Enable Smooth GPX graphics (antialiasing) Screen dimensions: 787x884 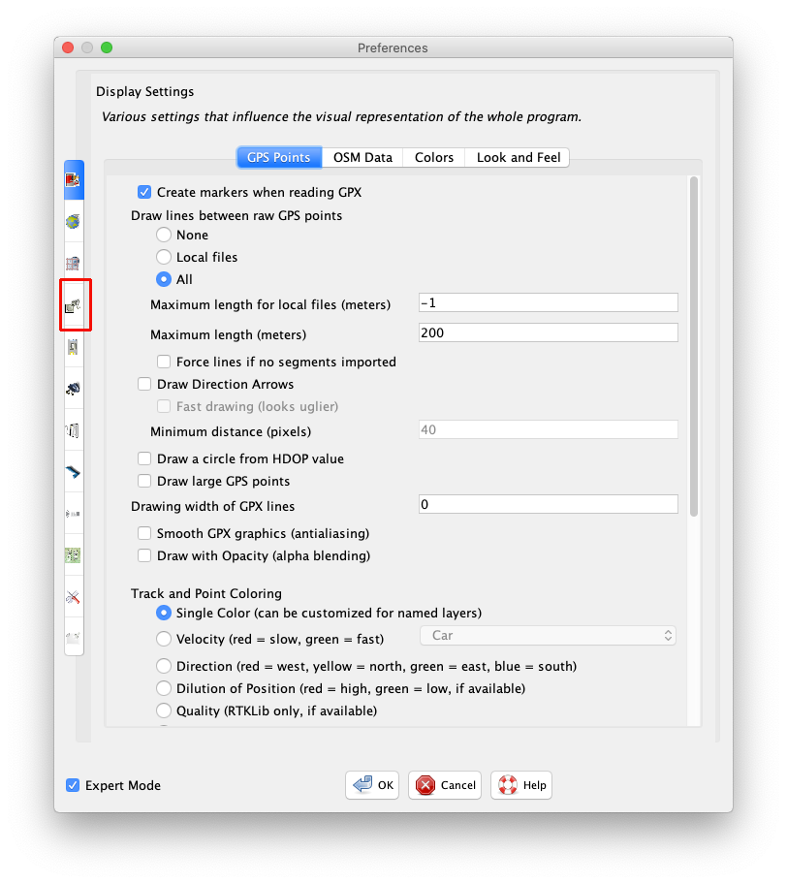(144, 533)
